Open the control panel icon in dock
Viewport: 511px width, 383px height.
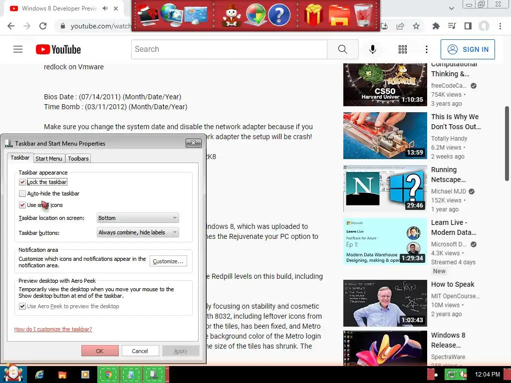point(196,14)
